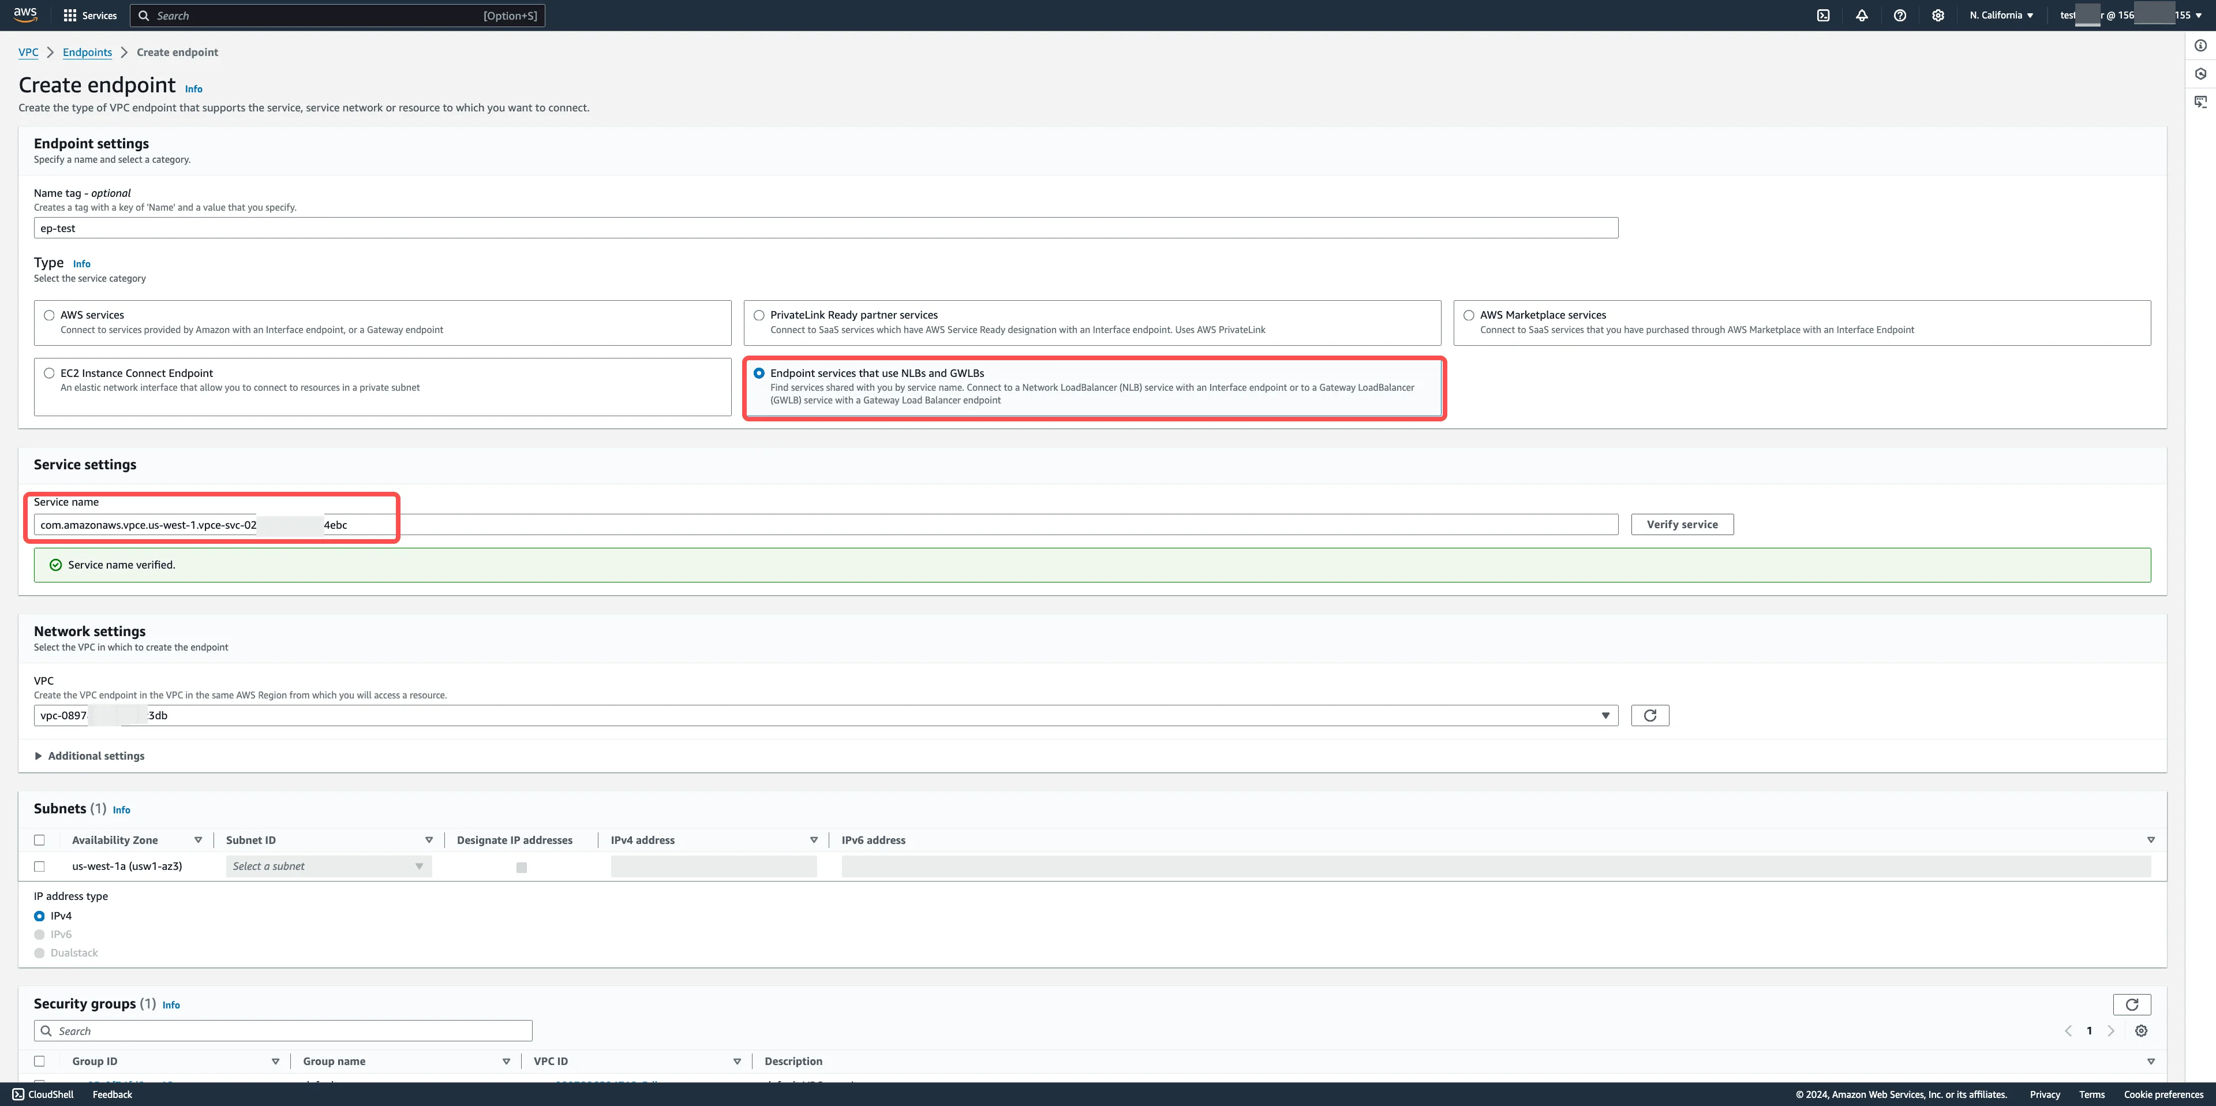Open the Services menu
The height and width of the screenshot is (1106, 2216).
point(91,16)
